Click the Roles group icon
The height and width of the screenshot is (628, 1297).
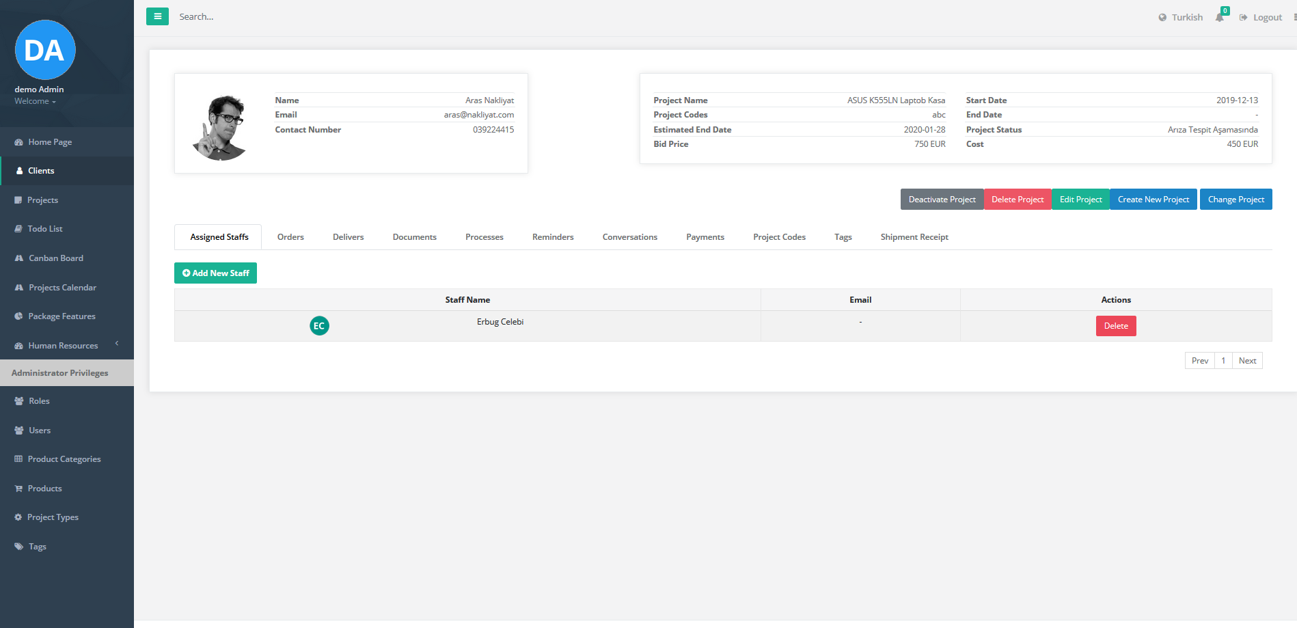click(x=19, y=401)
